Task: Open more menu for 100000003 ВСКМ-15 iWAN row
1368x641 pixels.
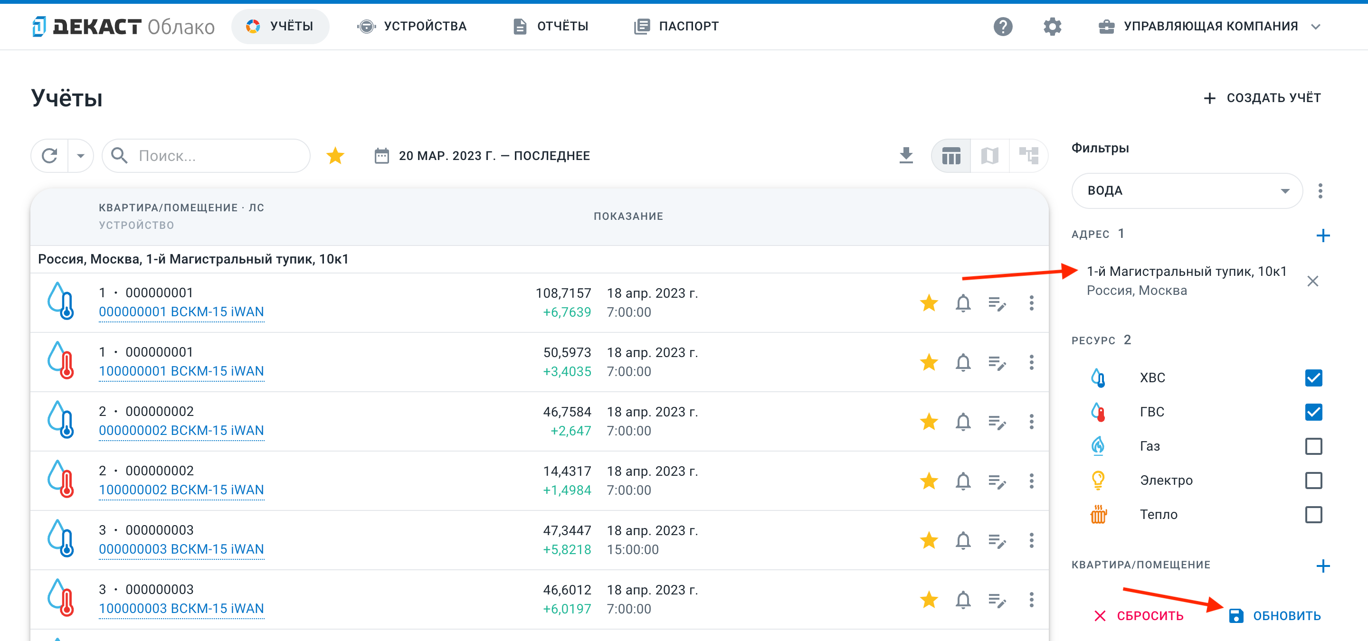Action: click(x=1031, y=600)
